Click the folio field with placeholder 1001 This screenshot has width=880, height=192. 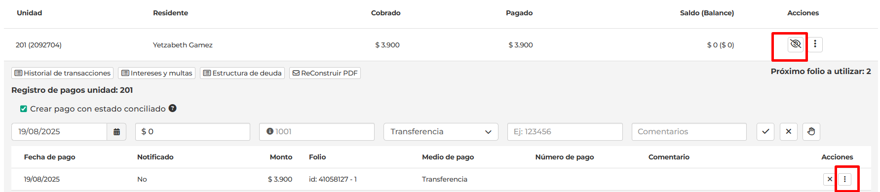(317, 132)
